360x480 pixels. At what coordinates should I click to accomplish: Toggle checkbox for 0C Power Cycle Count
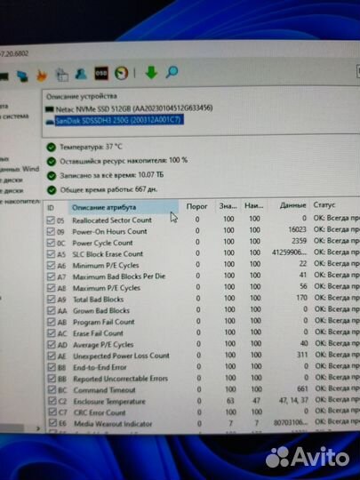[51, 243]
